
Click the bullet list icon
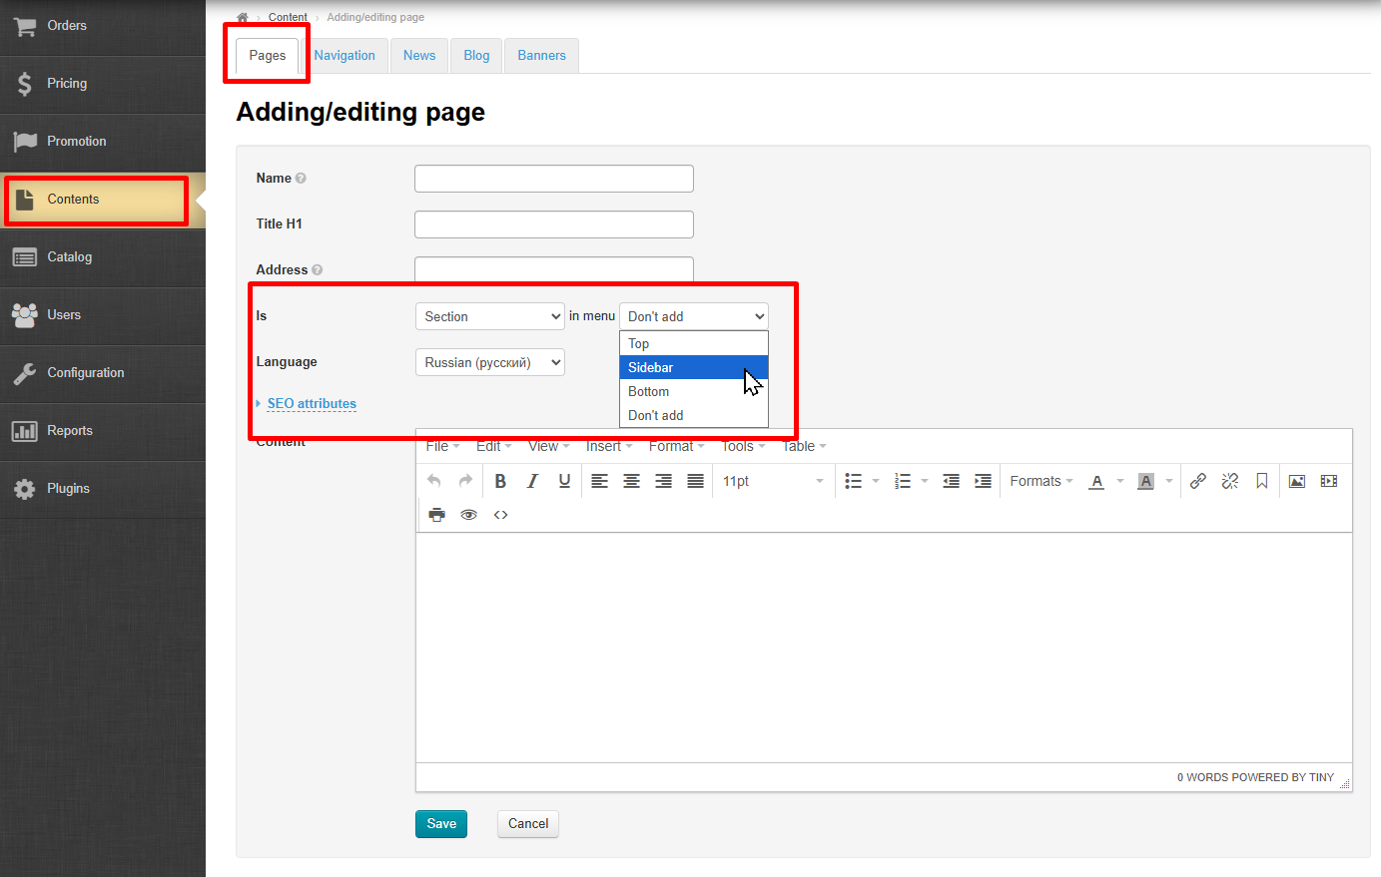[x=853, y=481]
